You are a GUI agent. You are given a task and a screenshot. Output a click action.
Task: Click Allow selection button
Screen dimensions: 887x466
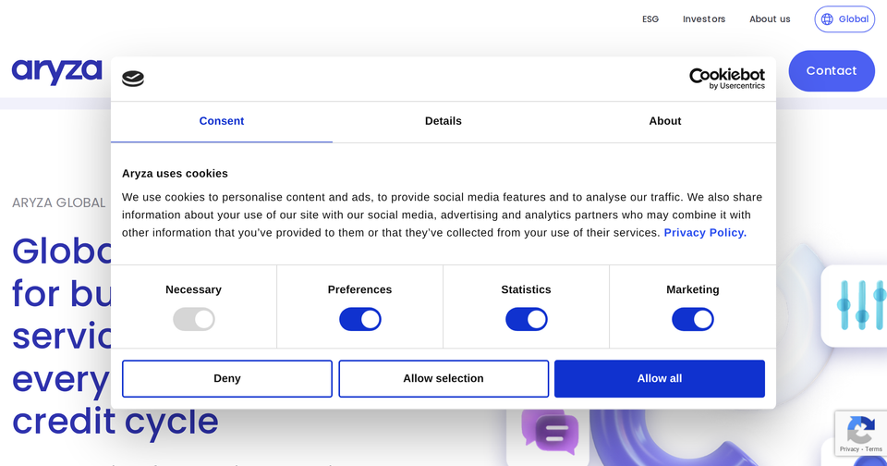pyautogui.click(x=443, y=378)
